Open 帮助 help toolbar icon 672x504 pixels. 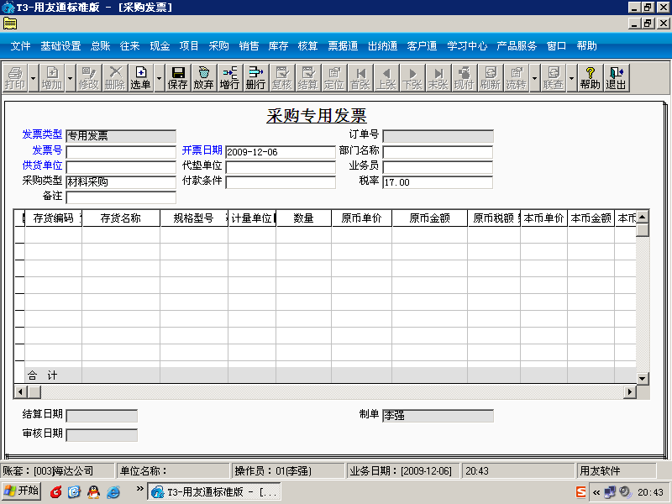click(591, 77)
